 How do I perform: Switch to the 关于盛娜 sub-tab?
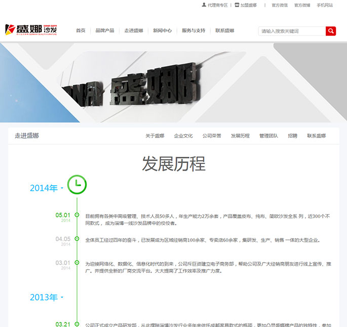[x=155, y=136]
